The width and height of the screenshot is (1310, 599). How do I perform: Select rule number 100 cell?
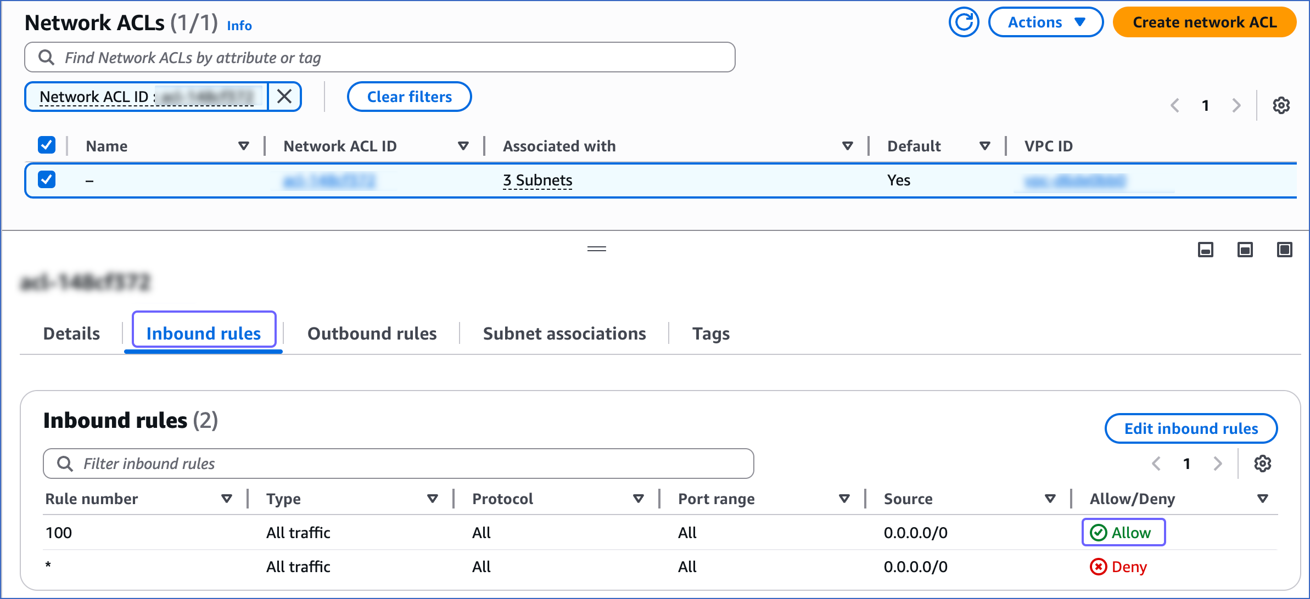pos(59,533)
